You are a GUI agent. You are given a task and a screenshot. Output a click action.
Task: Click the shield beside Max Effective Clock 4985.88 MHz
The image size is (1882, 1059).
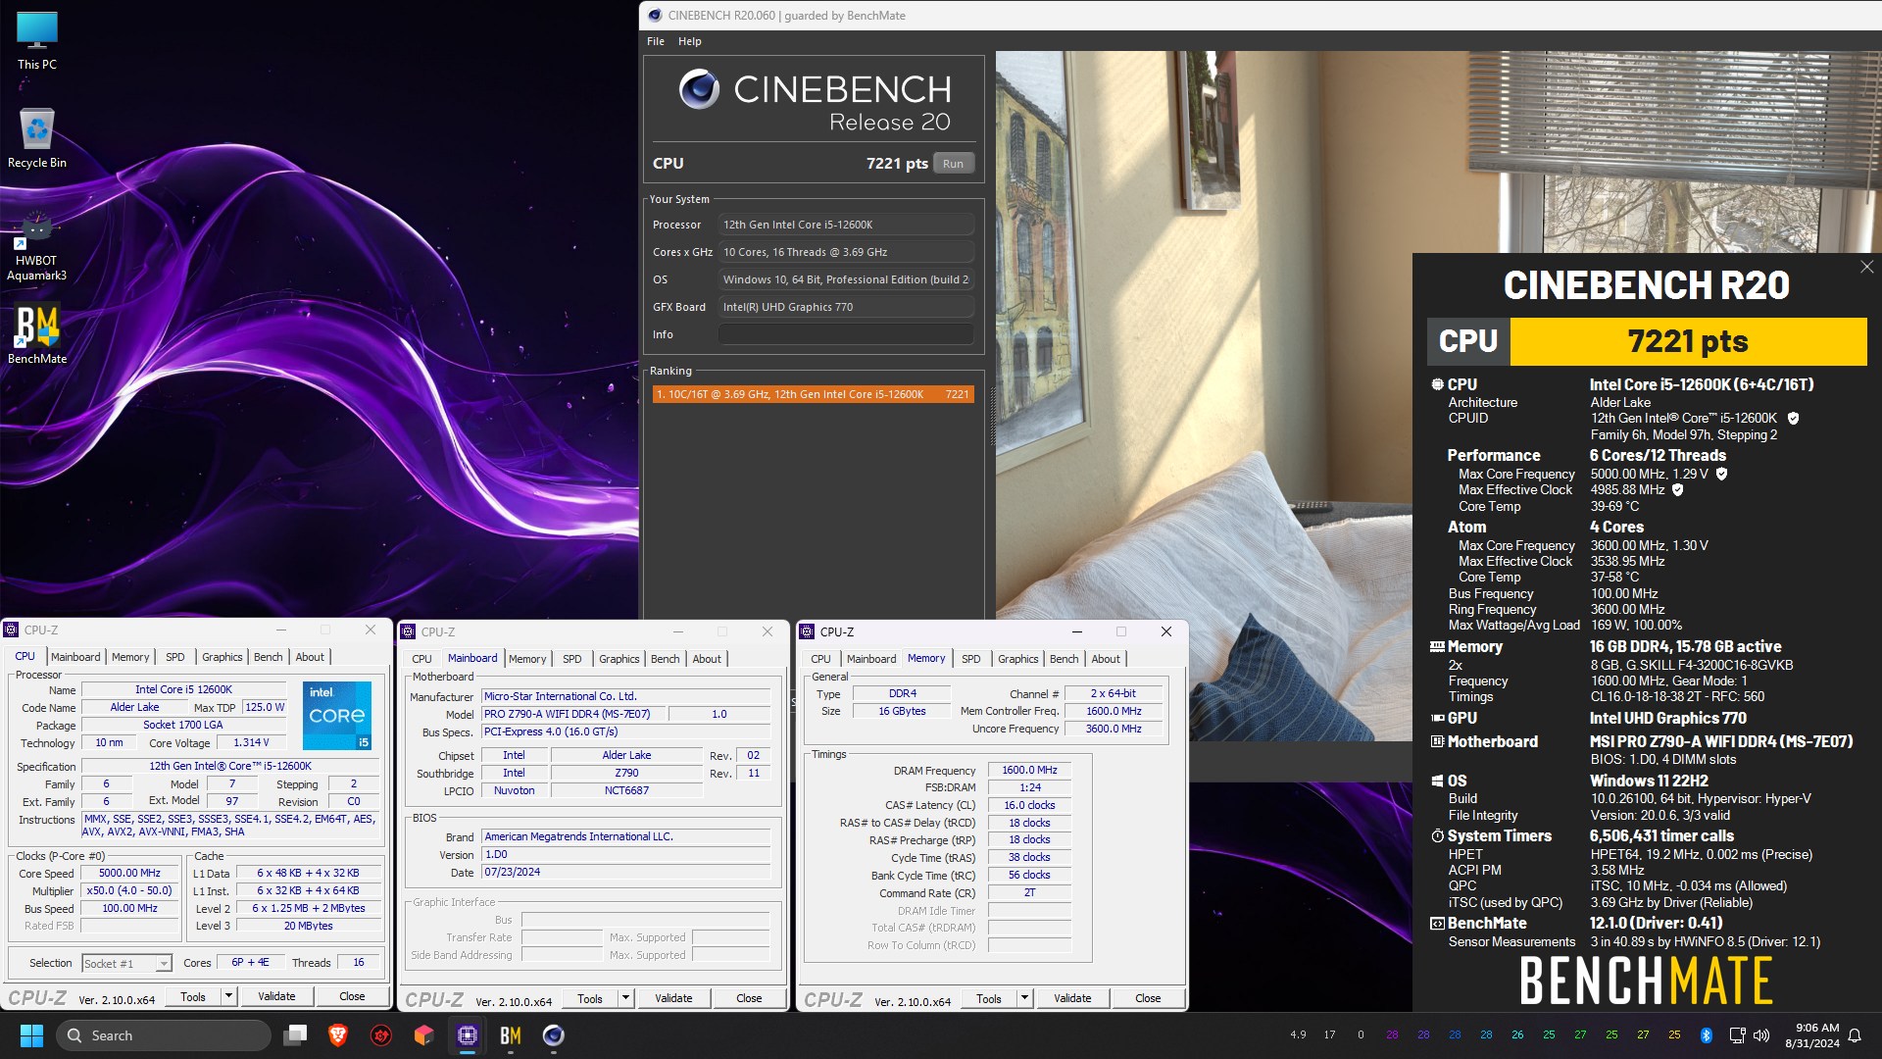tap(1677, 489)
